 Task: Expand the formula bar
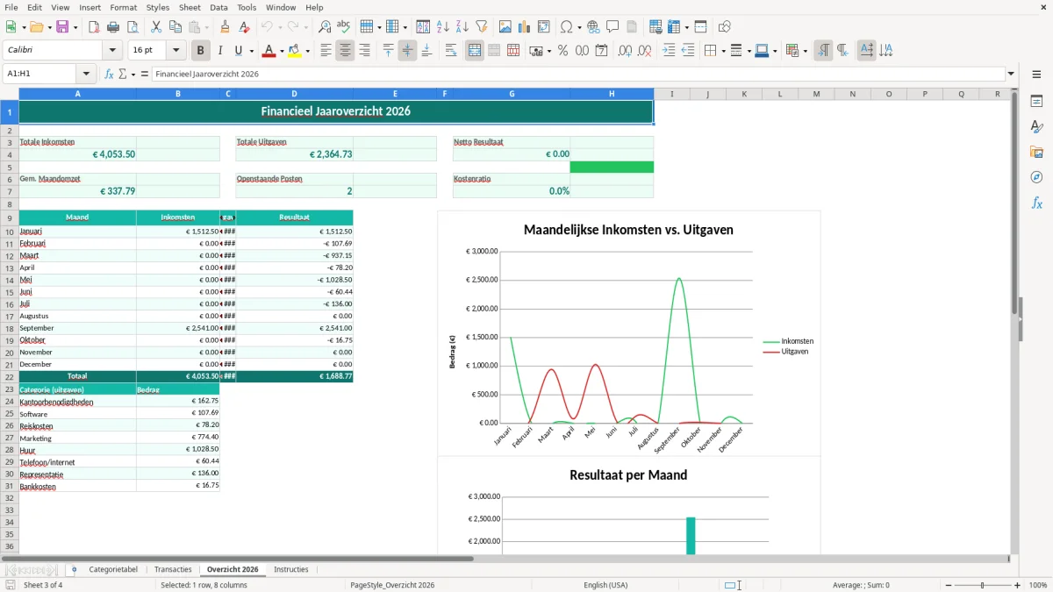pos(1011,74)
